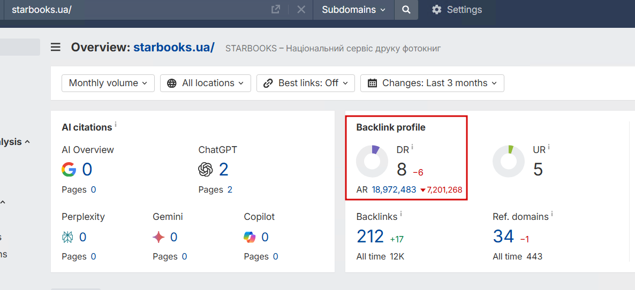Click the Backlinks count 212
Image resolution: width=635 pixels, height=290 pixels.
pos(370,236)
